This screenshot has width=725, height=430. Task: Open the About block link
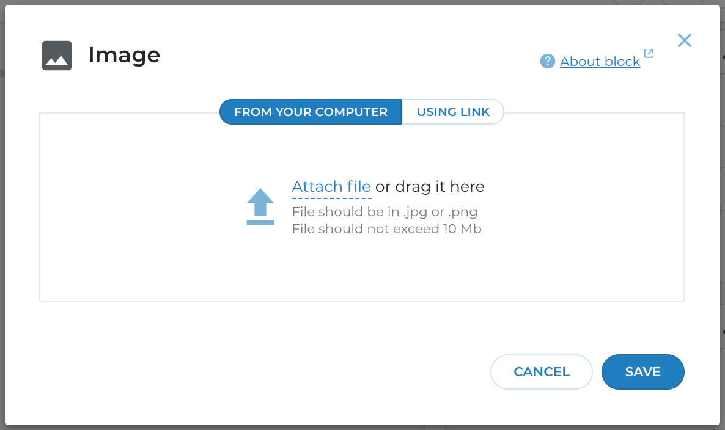600,62
